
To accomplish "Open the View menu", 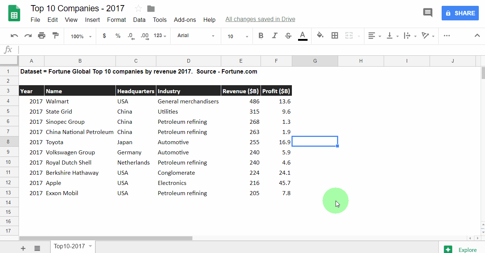I will [x=71, y=20].
